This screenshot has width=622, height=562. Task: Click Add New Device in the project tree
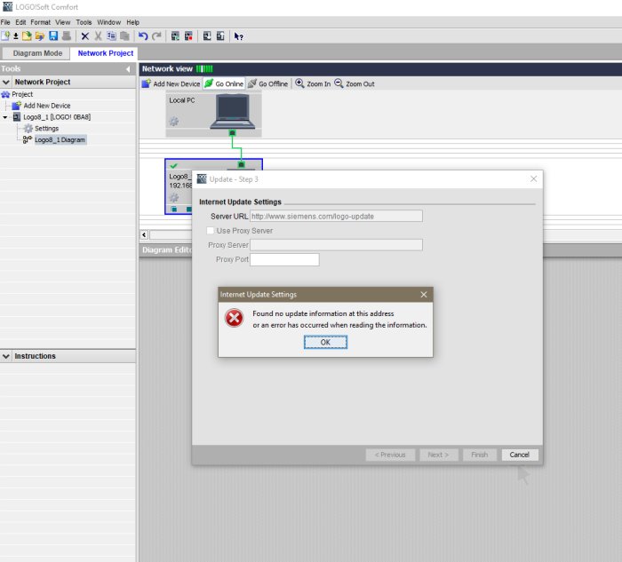[41, 106]
